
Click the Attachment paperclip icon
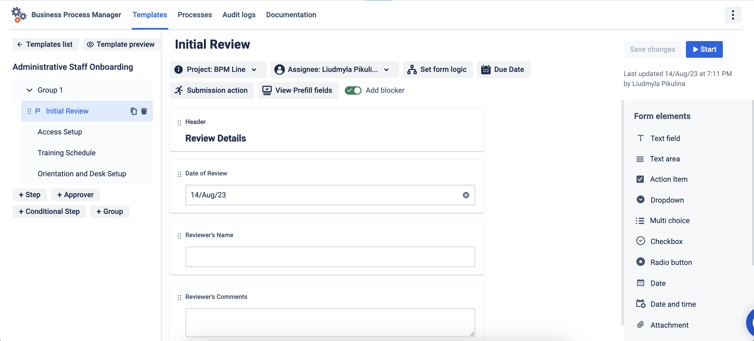point(640,325)
